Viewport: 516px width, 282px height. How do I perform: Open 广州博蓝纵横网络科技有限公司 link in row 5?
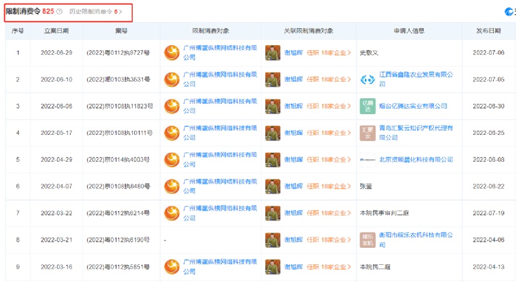220,159
